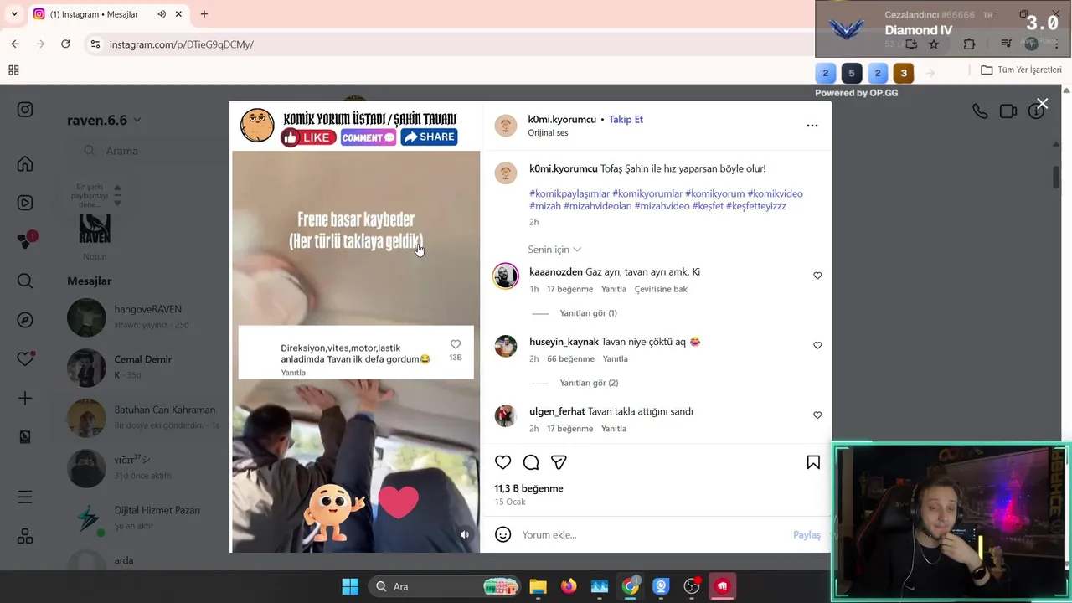
Task: Open Firefox from taskbar
Action: click(x=569, y=586)
